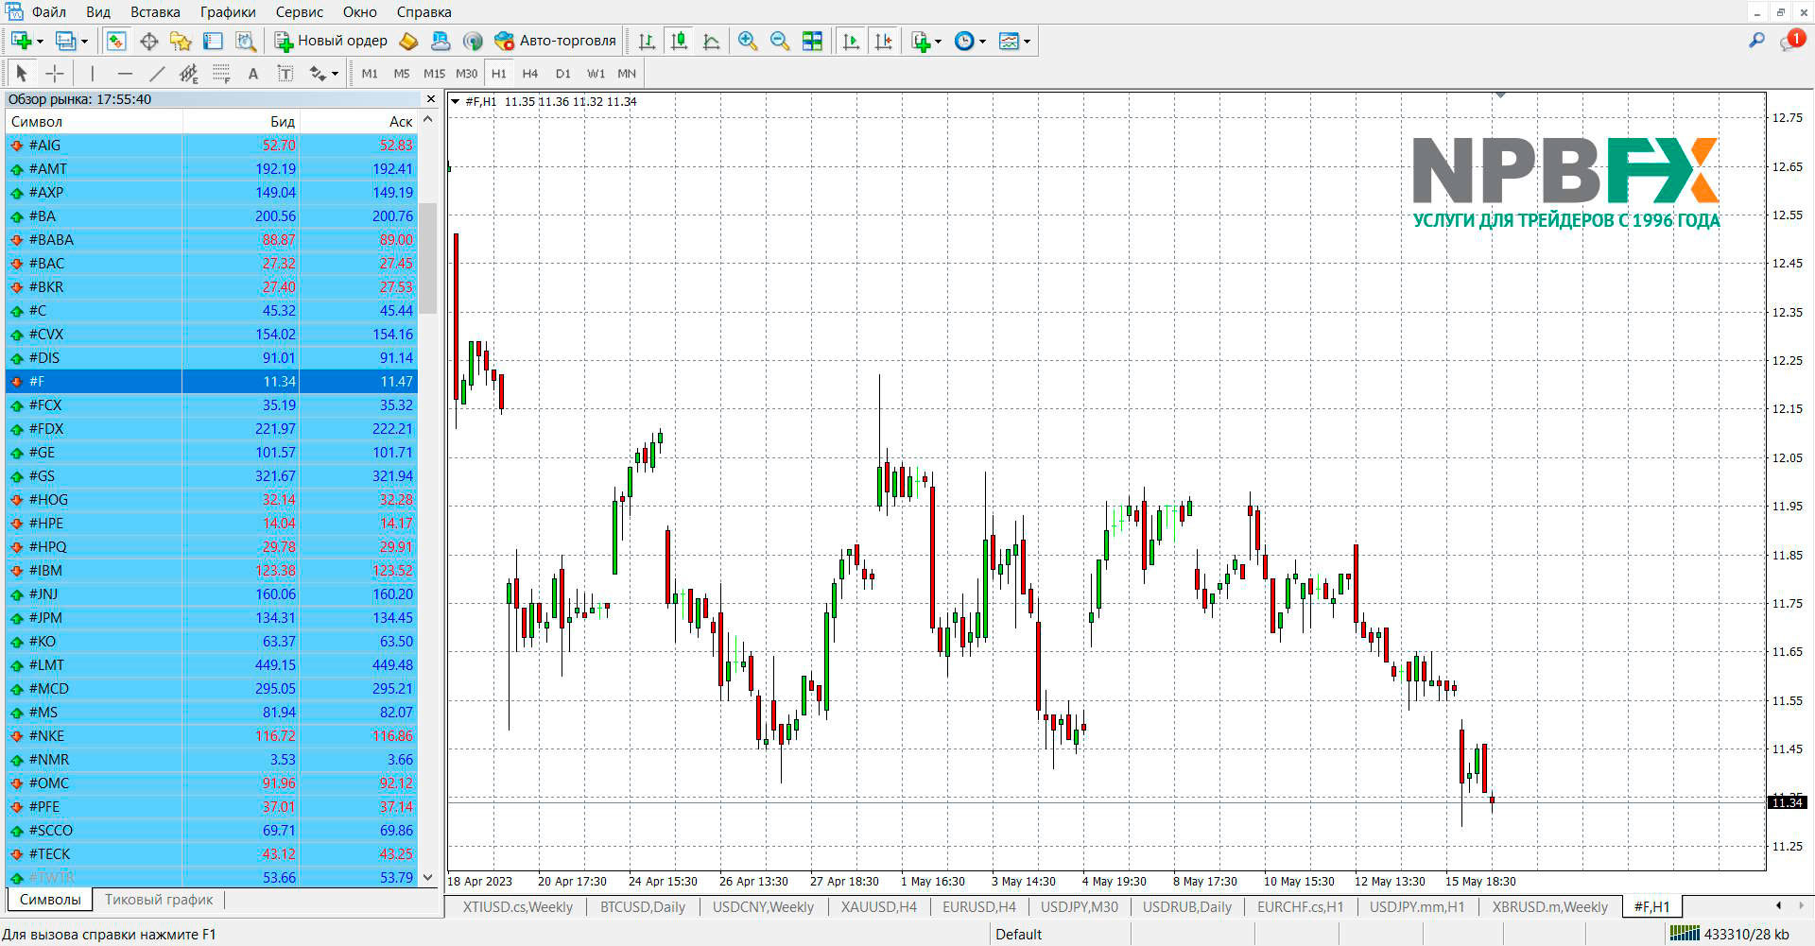
Task: Click the new chart icon
Action: 22,41
